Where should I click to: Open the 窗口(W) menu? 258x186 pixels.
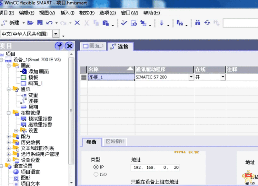(130, 13)
